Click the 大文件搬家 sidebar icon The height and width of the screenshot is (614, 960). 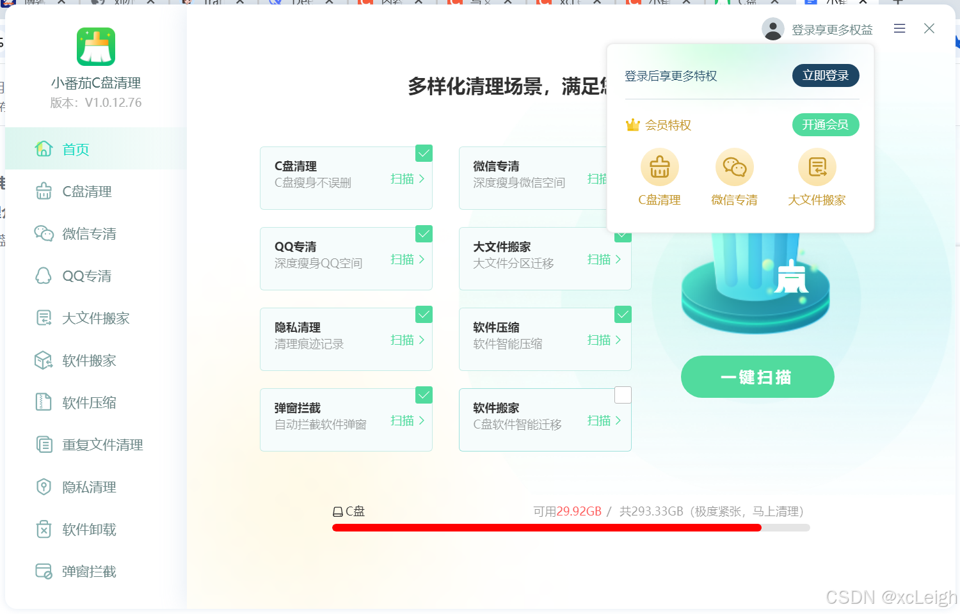click(44, 318)
